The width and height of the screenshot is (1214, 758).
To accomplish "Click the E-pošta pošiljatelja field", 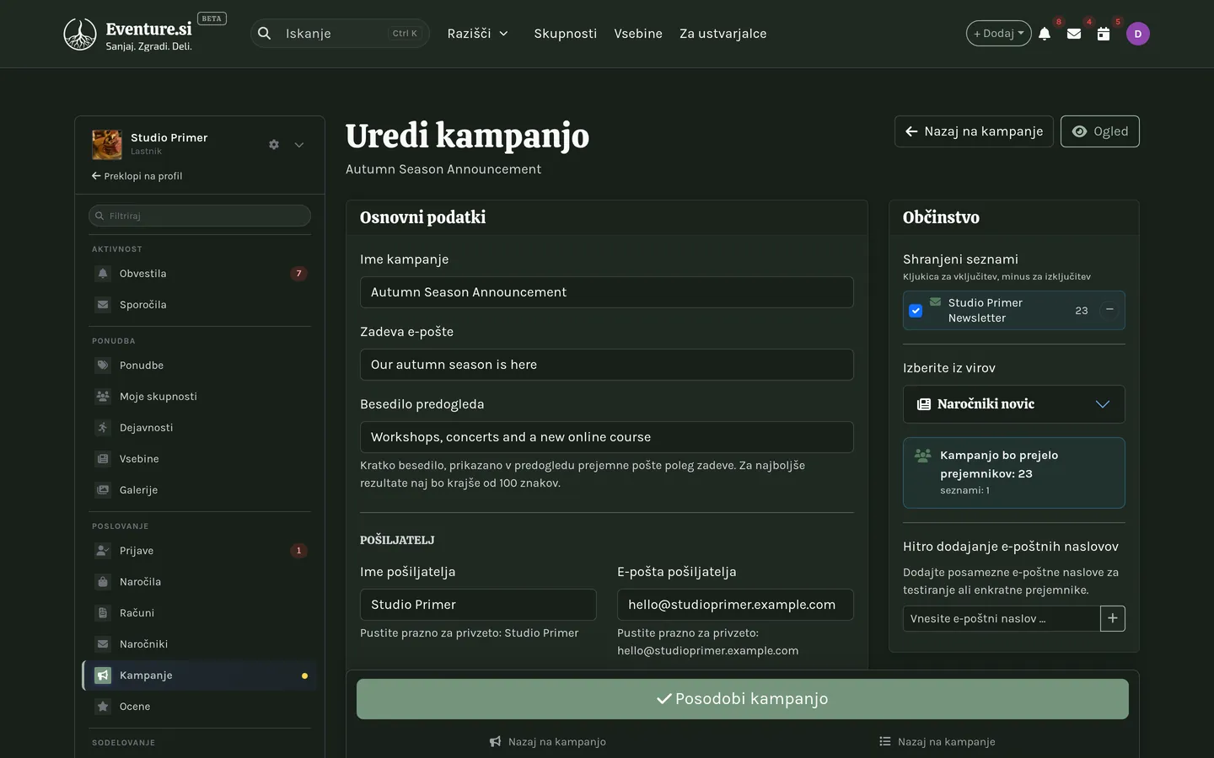I will 735,605.
